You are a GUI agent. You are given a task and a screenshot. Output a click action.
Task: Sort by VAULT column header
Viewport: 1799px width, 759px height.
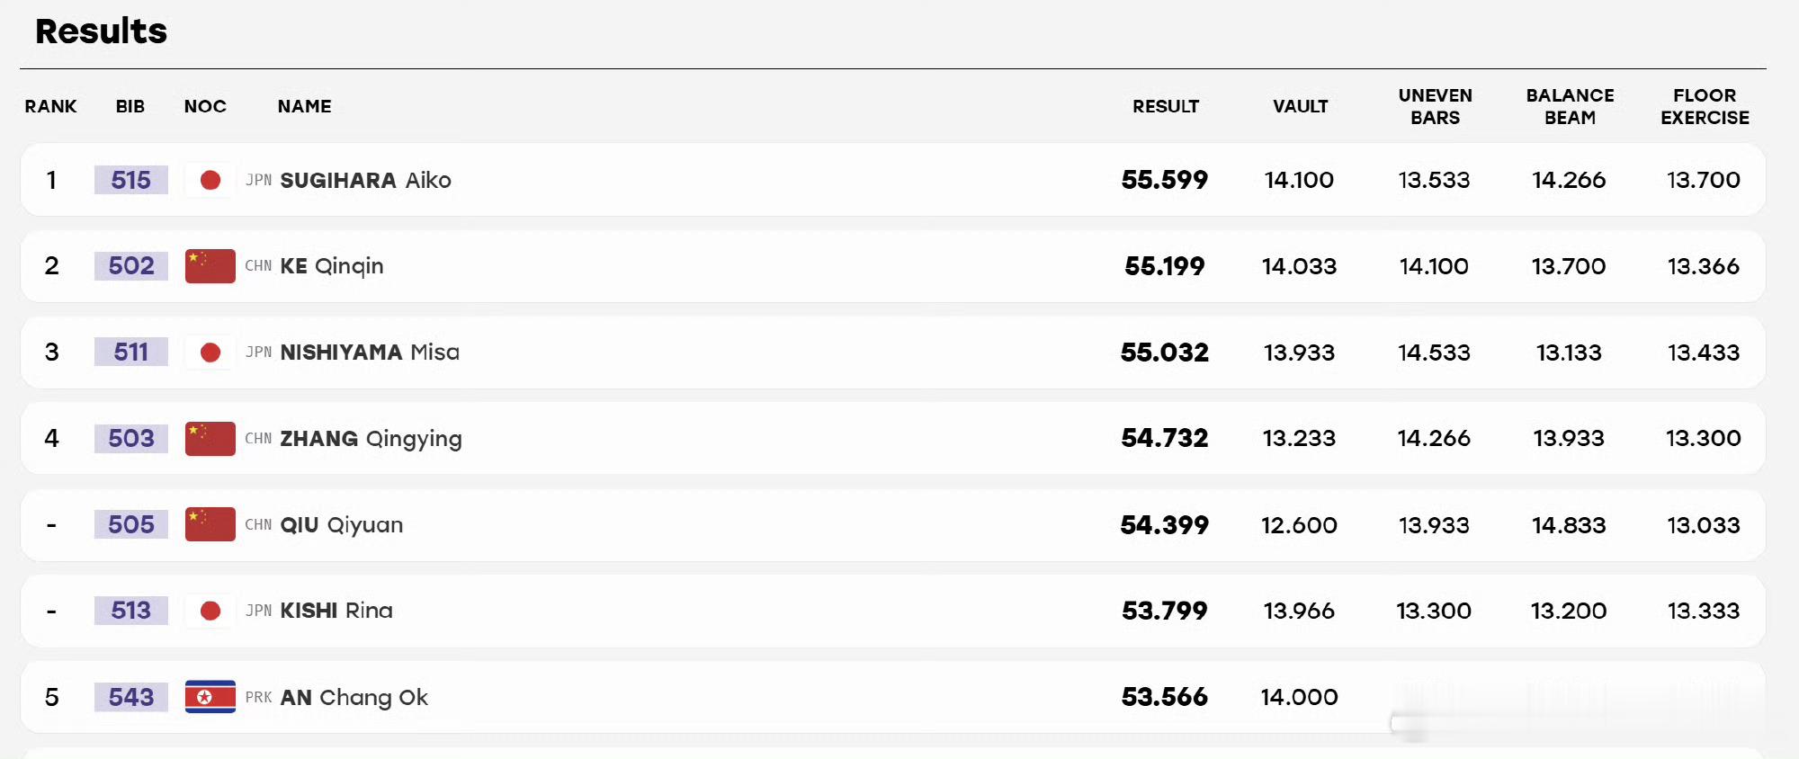[1301, 106]
